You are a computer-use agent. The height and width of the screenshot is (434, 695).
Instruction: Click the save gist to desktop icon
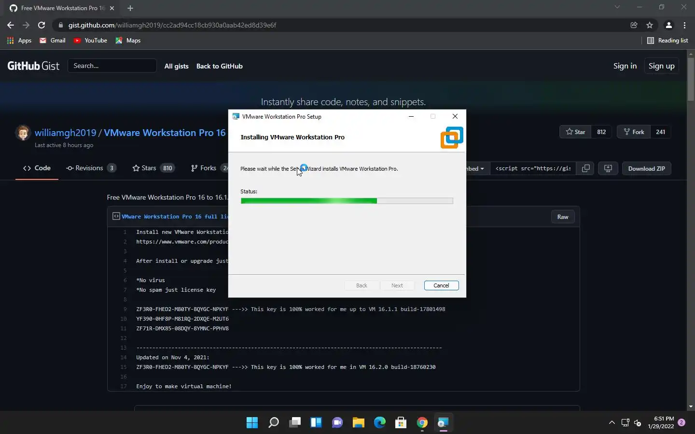pos(608,169)
